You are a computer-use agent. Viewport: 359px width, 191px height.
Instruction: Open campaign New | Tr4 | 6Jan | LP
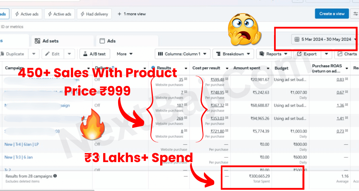[22, 144]
